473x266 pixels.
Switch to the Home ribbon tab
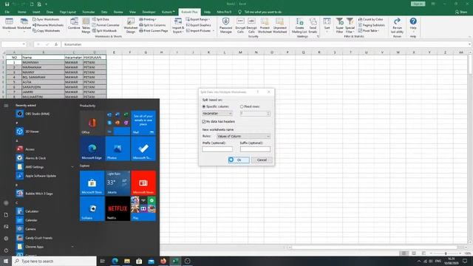tap(21, 12)
